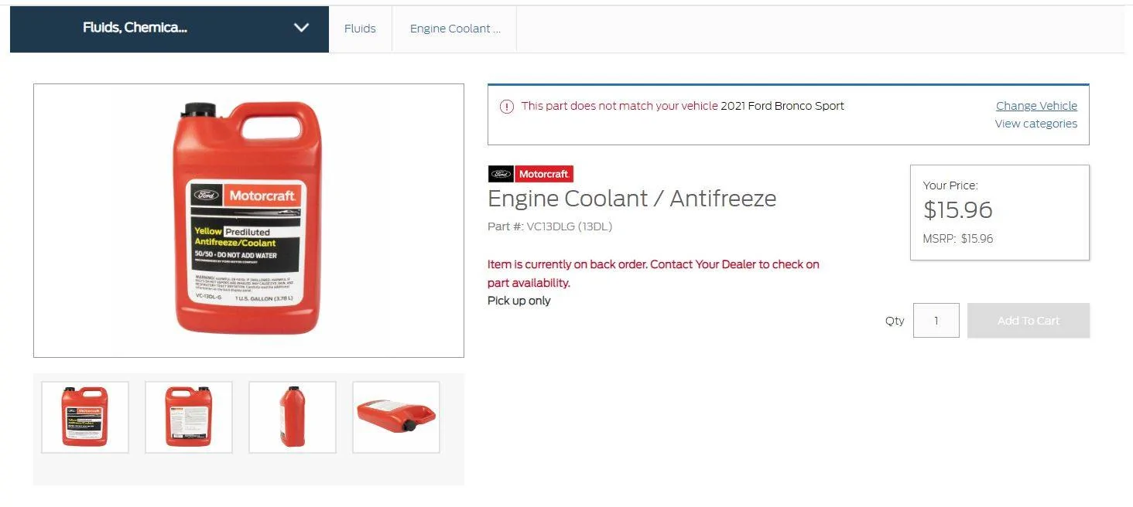Click inside the Qty input field

[936, 320]
